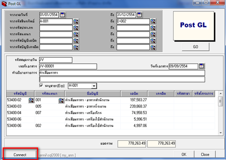The width and height of the screenshot is (226, 160).
Task: Click the journal book code field JV
Action: [55, 60]
